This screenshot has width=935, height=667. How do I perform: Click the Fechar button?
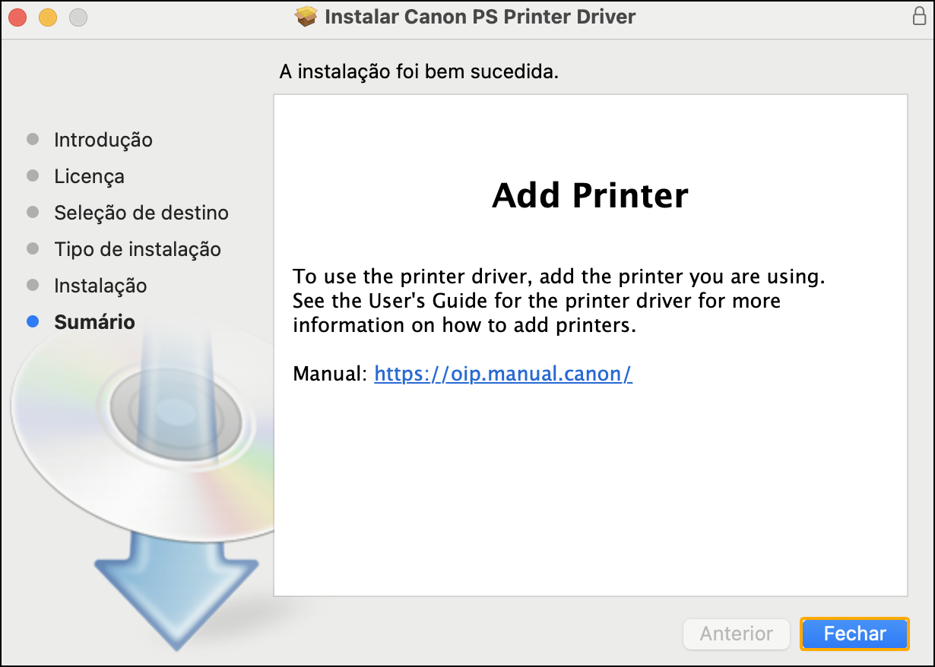(x=854, y=634)
